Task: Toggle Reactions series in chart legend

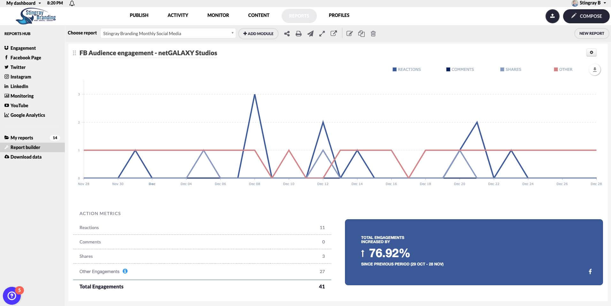Action: click(407, 69)
